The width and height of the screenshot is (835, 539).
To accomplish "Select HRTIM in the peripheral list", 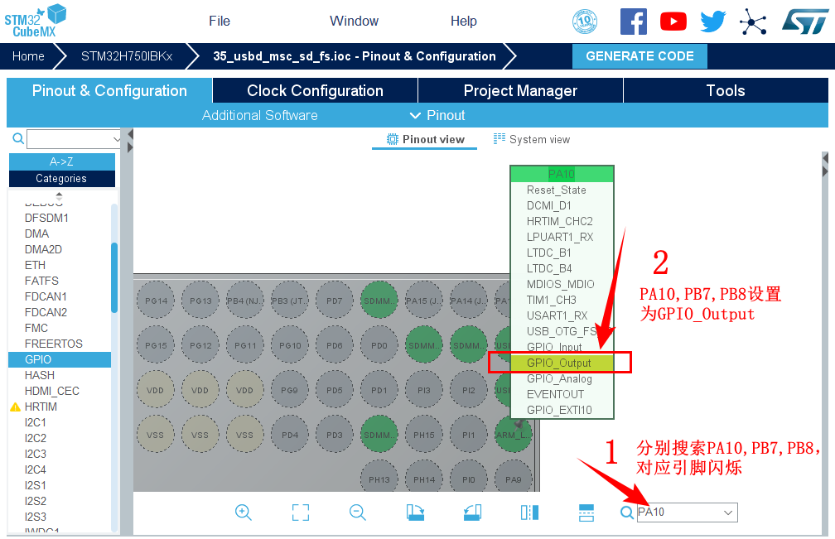I will coord(41,407).
